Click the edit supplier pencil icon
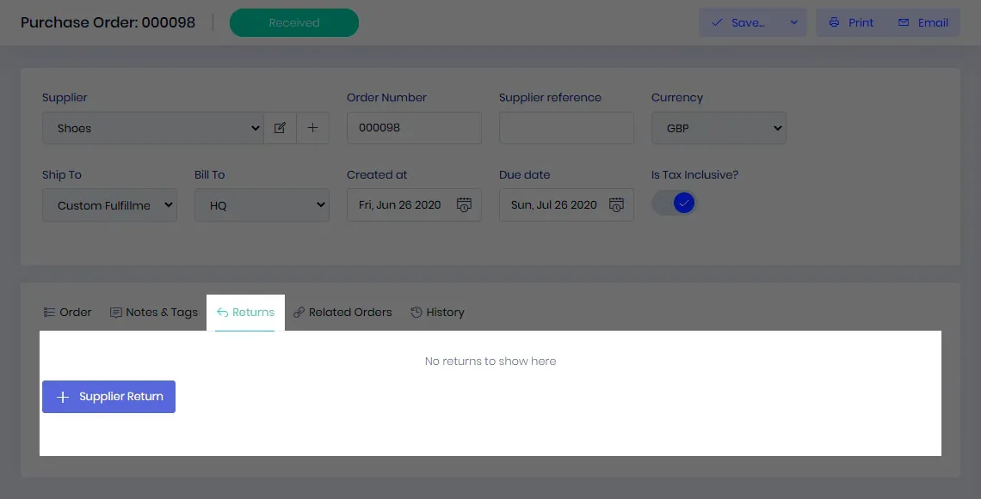 pyautogui.click(x=280, y=128)
